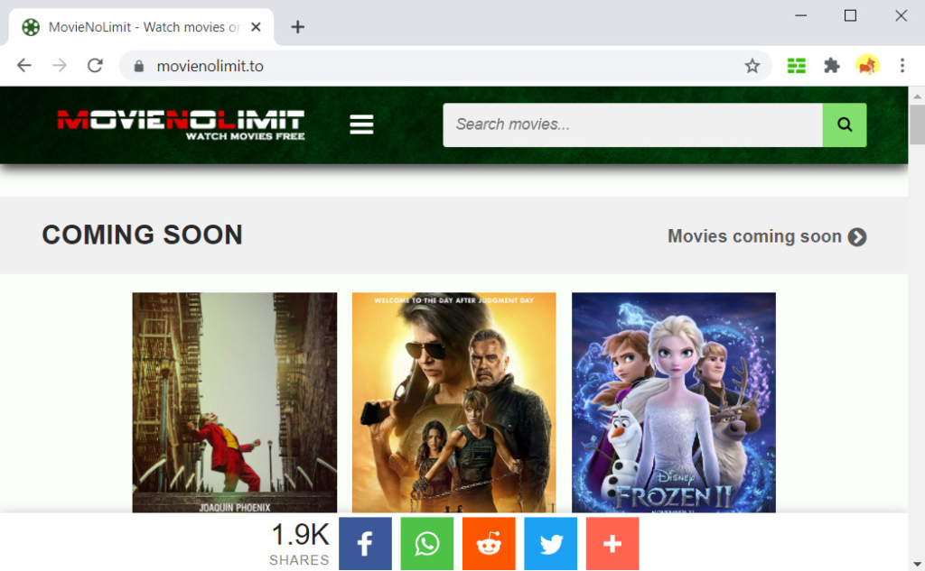Image resolution: width=925 pixels, height=571 pixels.
Task: Click the green grid extension icon
Action: (x=796, y=66)
